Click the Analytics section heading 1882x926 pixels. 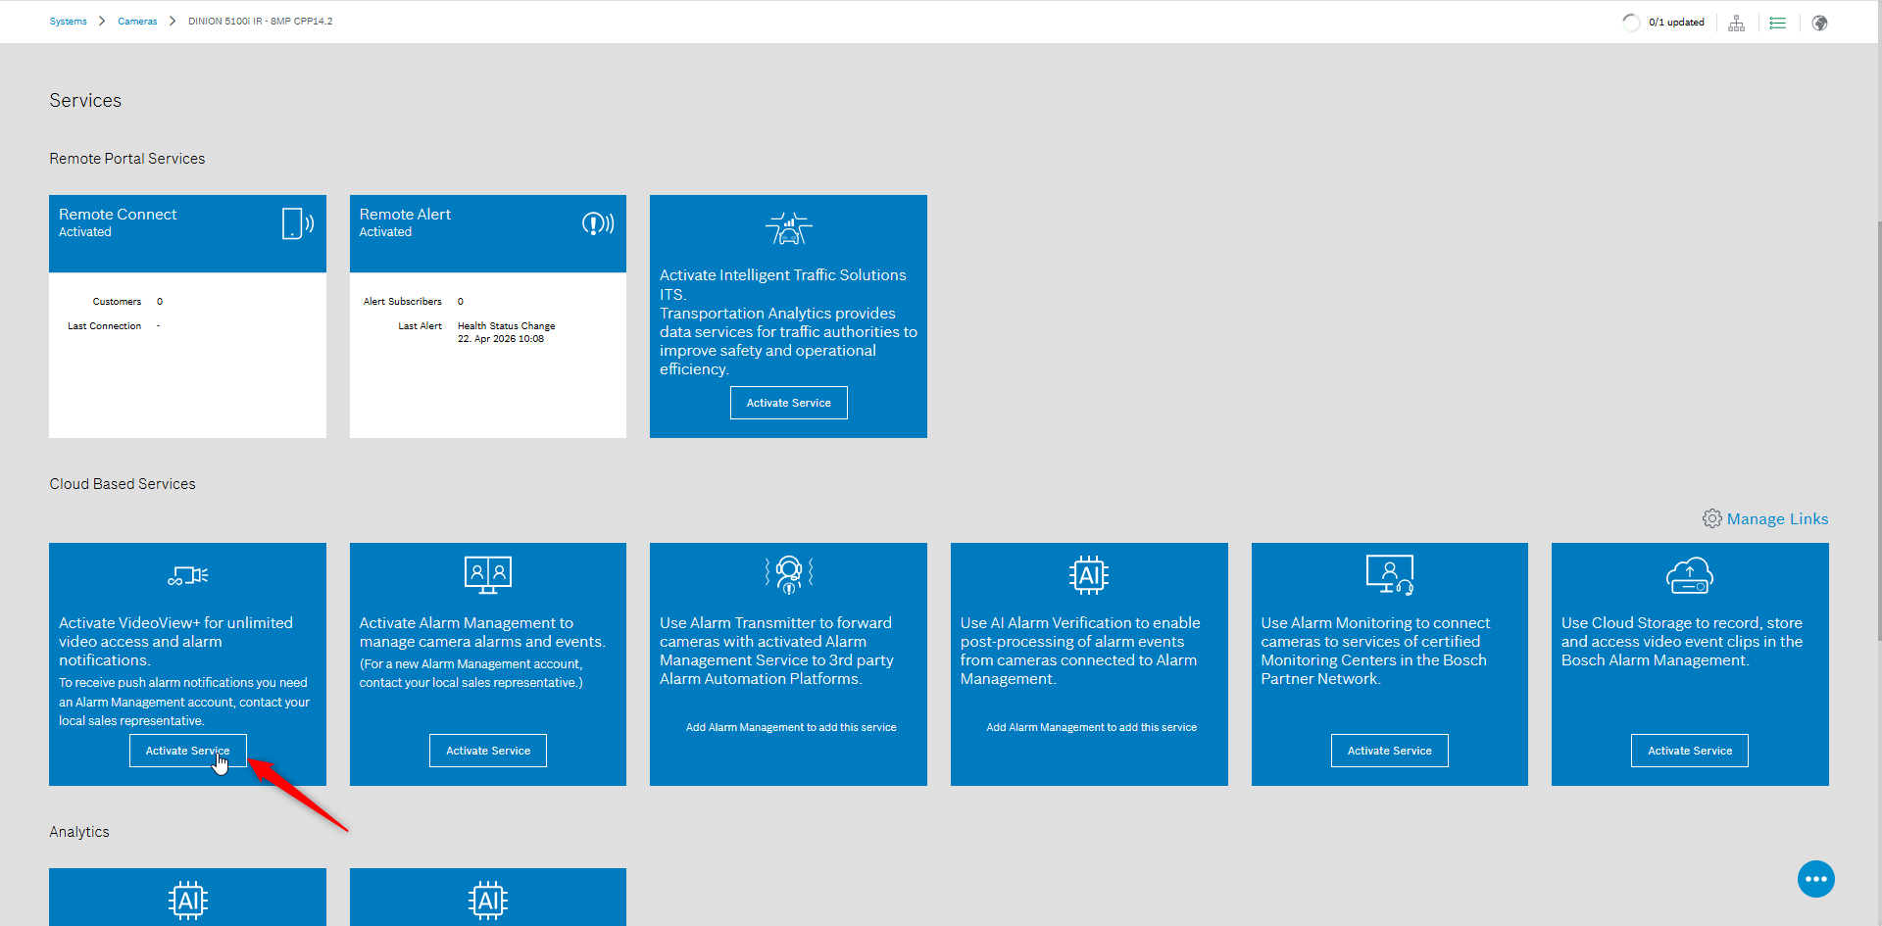(79, 832)
